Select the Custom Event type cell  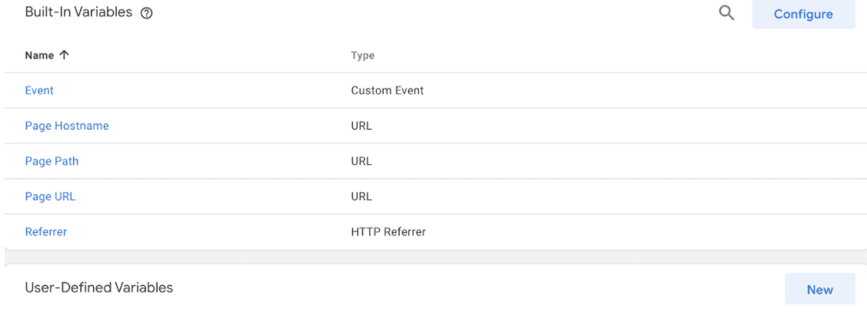point(387,90)
